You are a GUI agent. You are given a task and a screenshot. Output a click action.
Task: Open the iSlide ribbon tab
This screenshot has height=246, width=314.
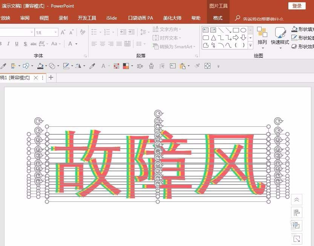pyautogui.click(x=111, y=18)
